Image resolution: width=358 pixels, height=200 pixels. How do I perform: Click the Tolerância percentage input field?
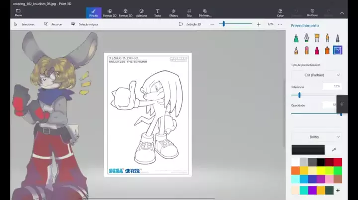[x=332, y=86]
